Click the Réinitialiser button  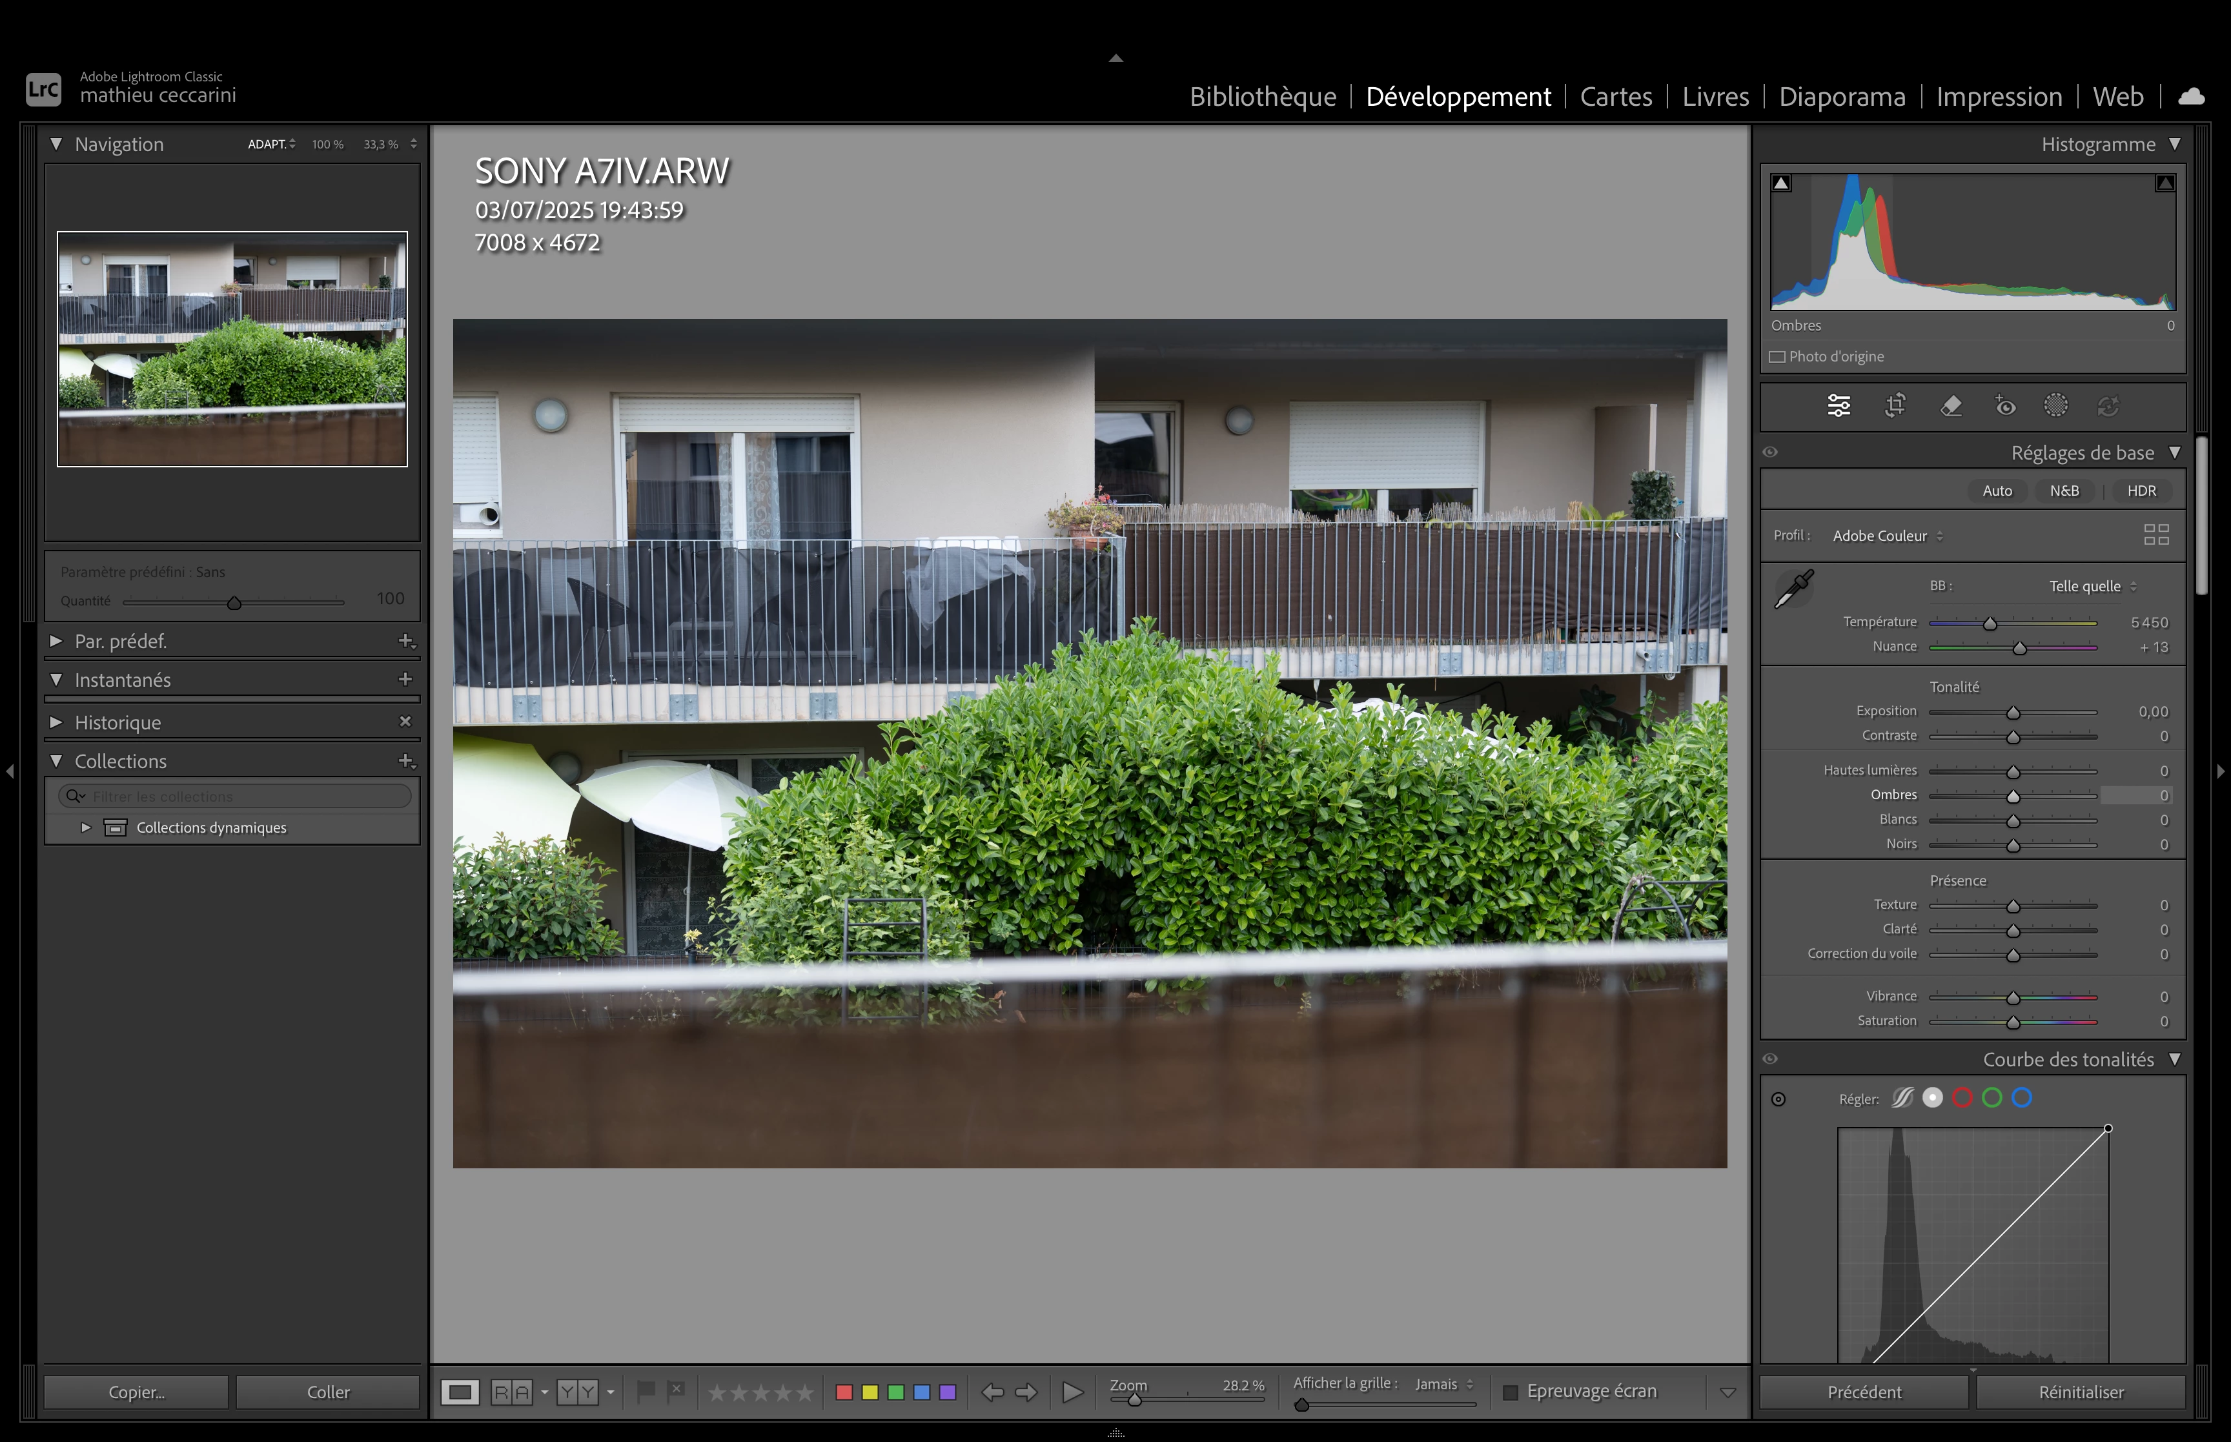pos(2081,1392)
